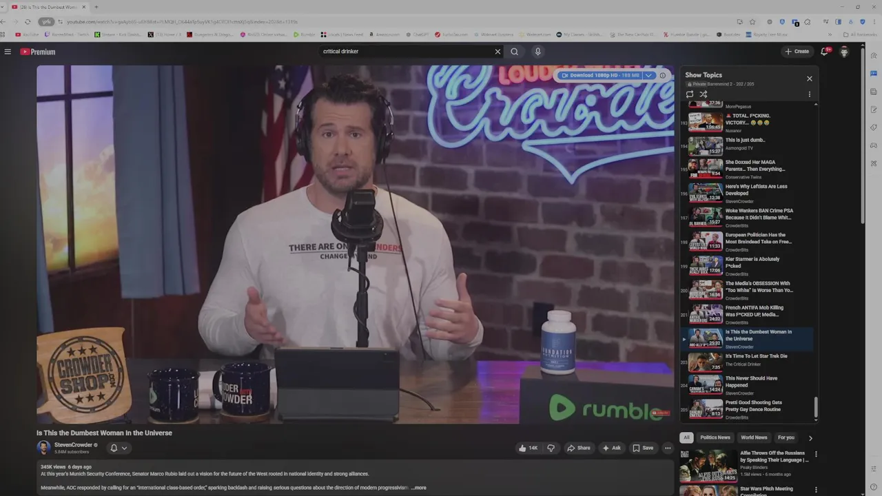Open the YouTube guide hamburger menu

tap(8, 52)
